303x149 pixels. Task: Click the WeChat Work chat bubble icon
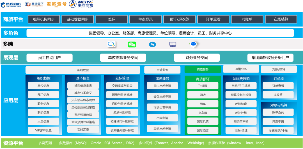(111, 44)
